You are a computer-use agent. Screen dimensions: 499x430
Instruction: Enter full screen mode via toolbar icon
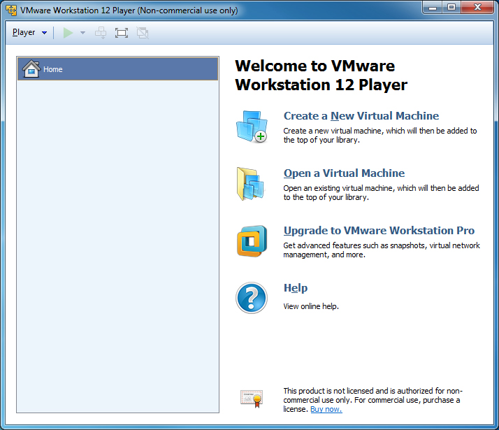click(x=122, y=33)
